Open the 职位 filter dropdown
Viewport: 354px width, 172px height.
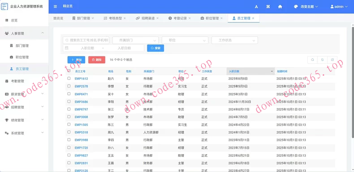[185, 40]
